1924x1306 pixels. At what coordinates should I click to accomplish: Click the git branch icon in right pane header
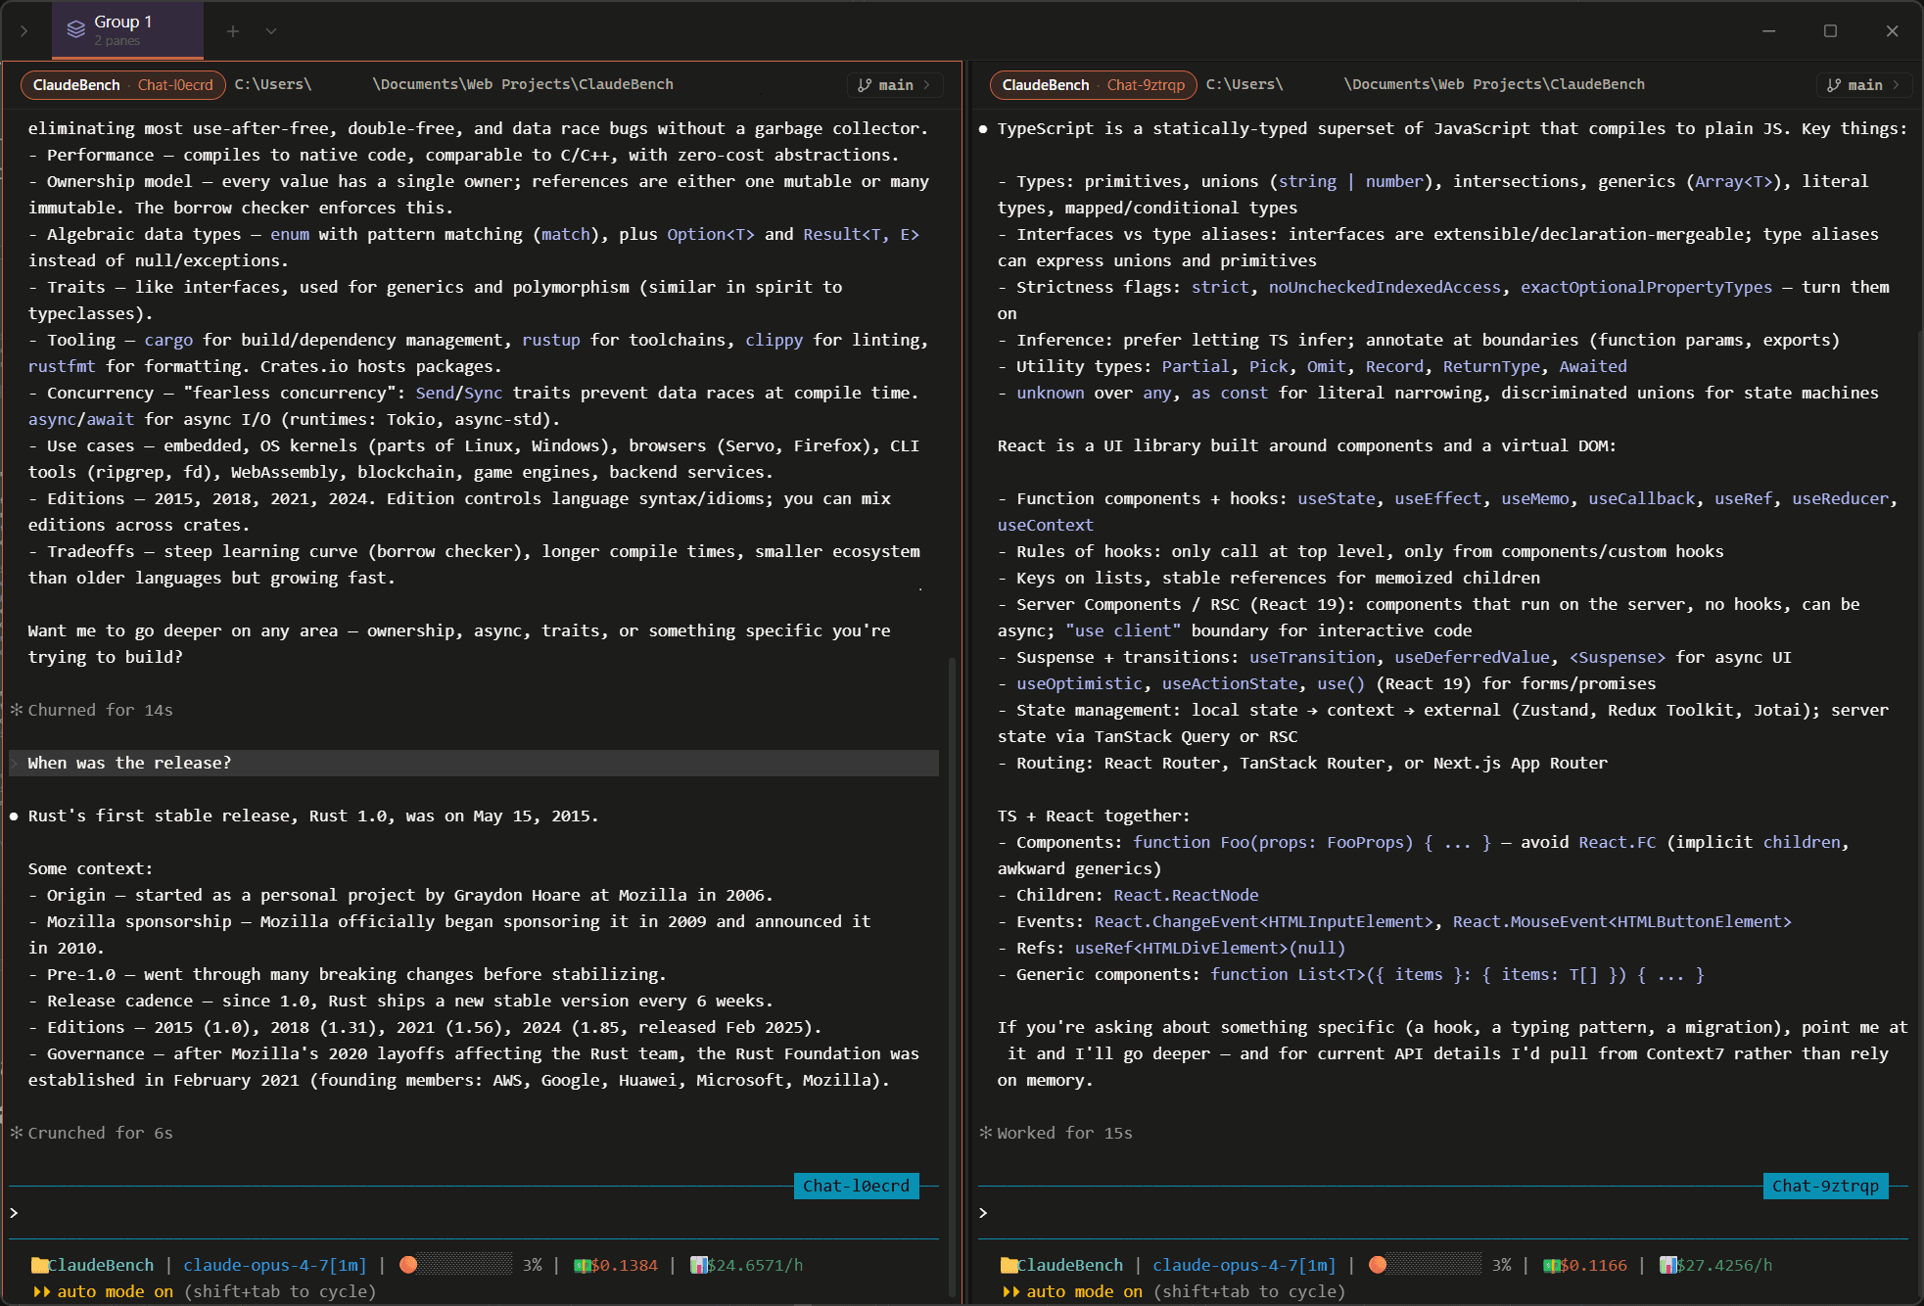(1833, 85)
